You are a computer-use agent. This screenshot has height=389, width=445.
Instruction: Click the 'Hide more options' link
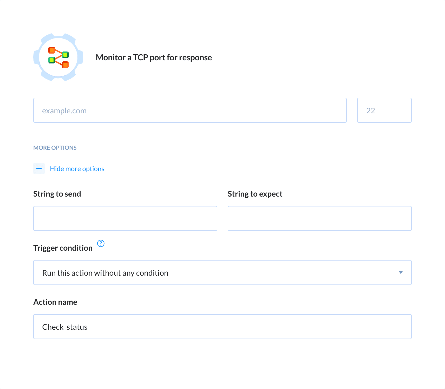point(77,169)
